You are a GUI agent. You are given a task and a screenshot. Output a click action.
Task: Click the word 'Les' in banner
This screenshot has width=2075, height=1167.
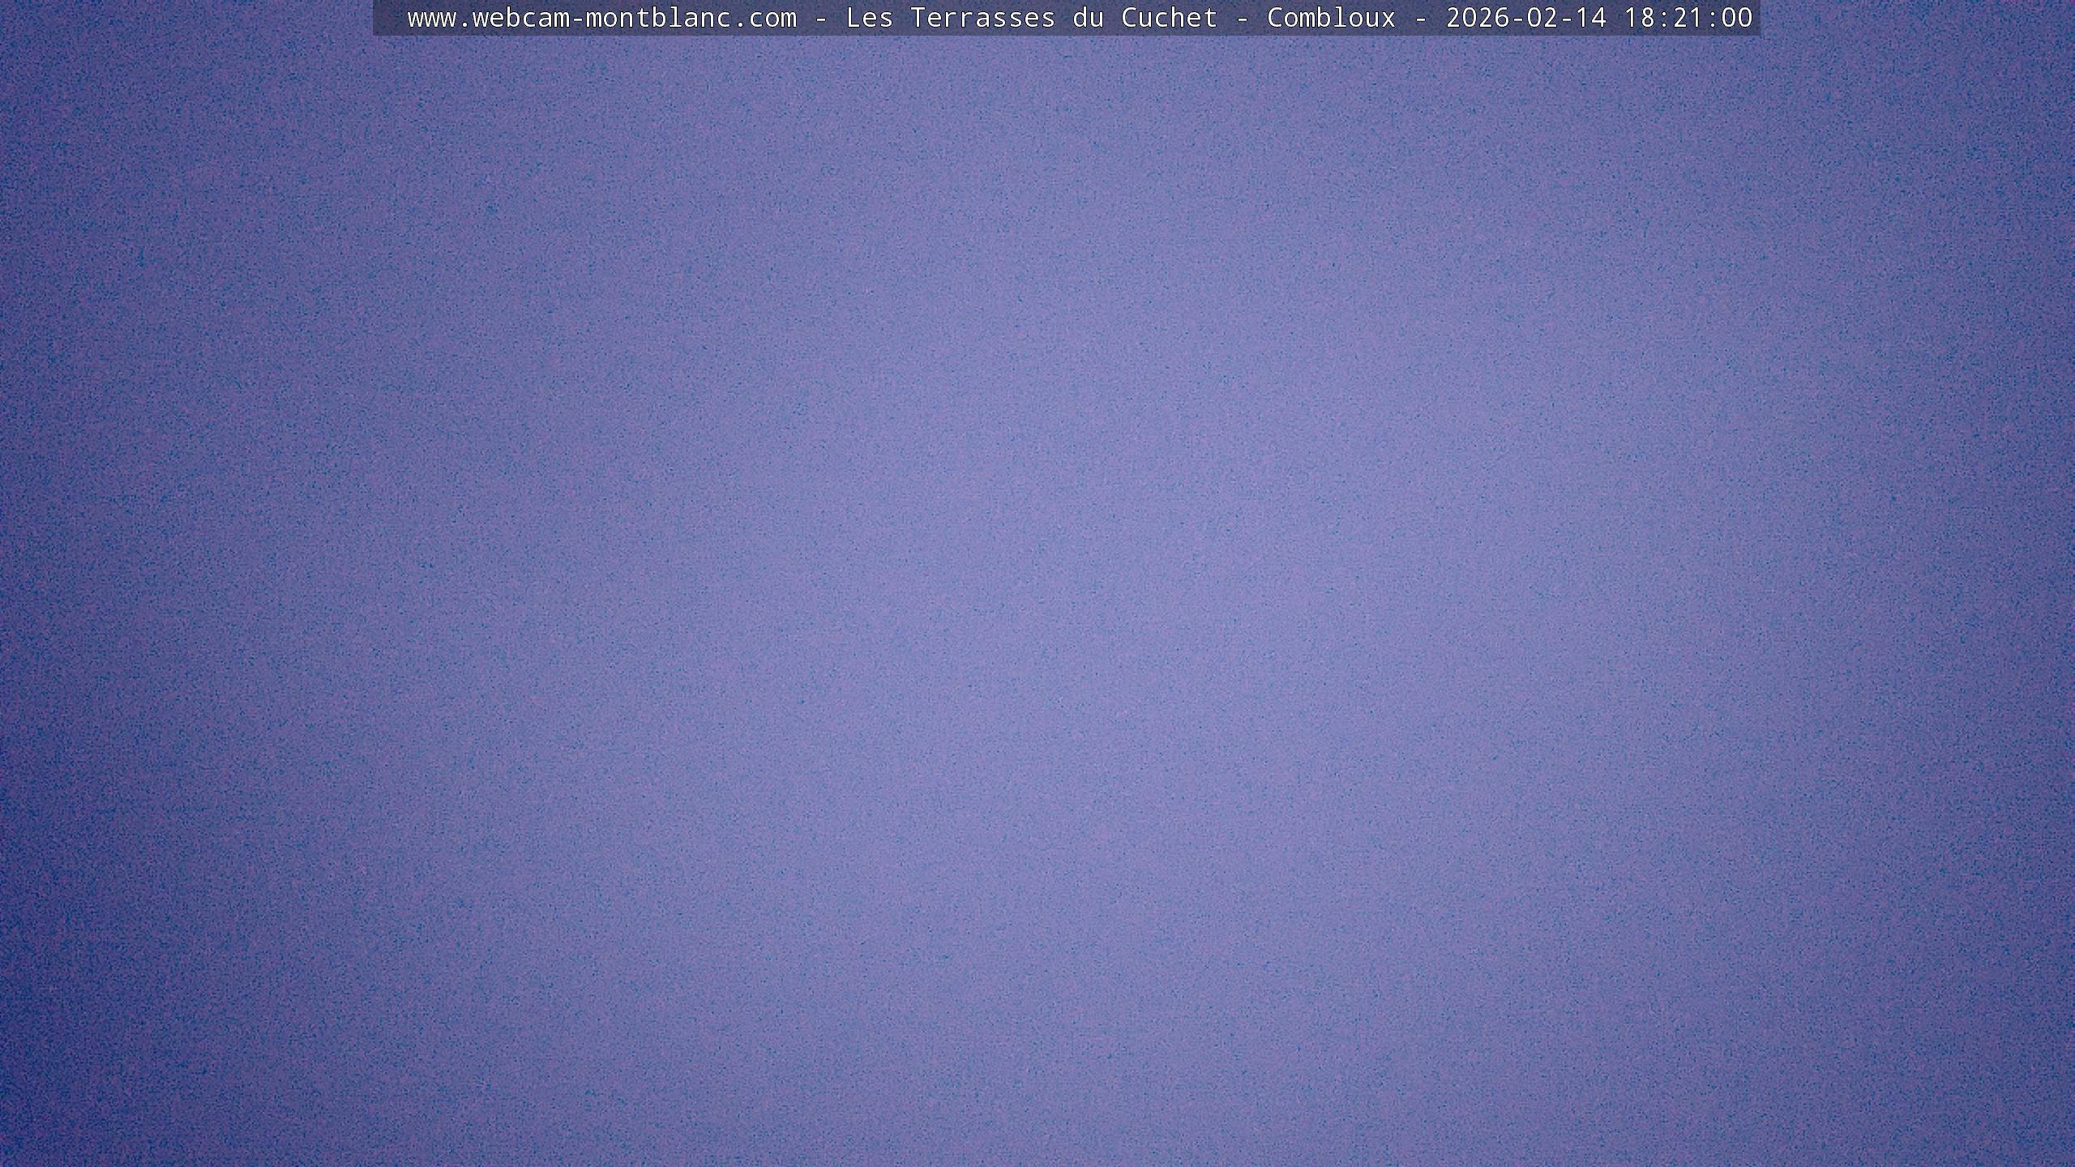point(869,18)
